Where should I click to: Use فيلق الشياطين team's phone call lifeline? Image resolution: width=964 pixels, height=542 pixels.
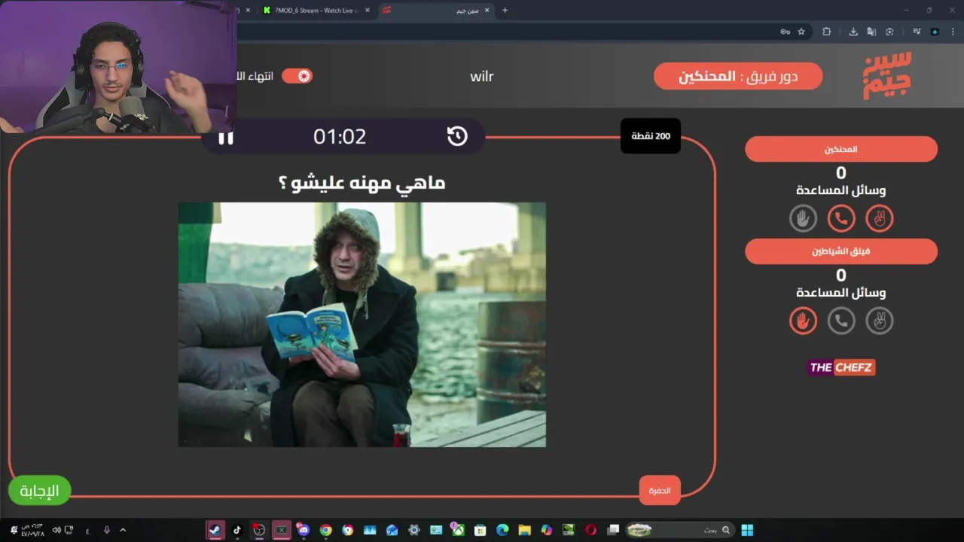[x=841, y=321]
